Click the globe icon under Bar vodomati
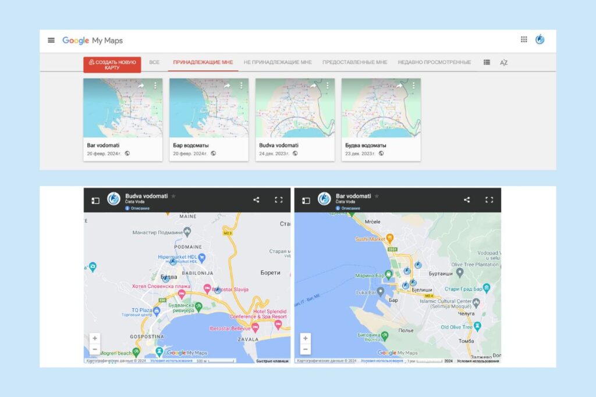 (127, 153)
